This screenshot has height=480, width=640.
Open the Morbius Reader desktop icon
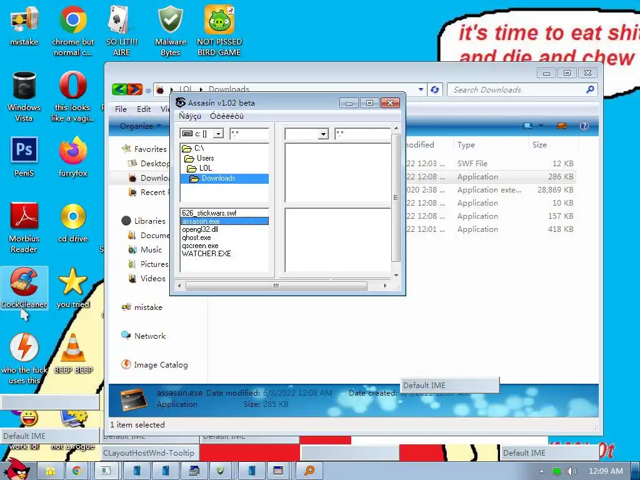pos(24,227)
